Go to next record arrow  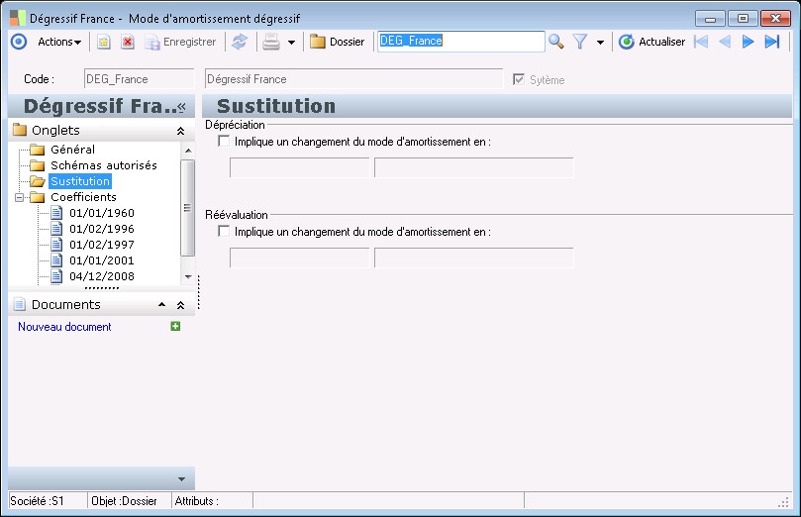[748, 42]
